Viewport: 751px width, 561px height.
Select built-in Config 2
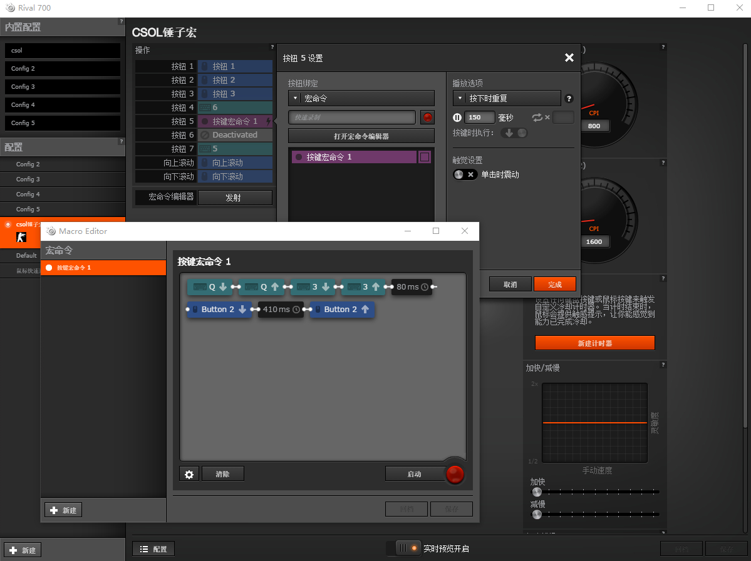pyautogui.click(x=63, y=68)
